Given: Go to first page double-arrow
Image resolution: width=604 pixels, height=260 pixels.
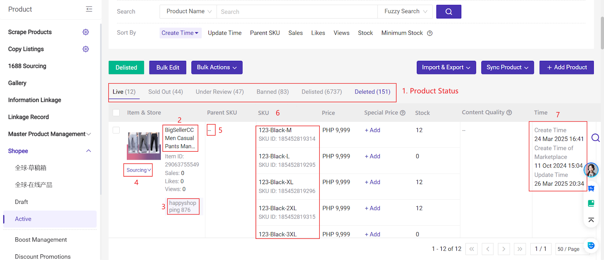Looking at the screenshot, I should tap(471, 249).
